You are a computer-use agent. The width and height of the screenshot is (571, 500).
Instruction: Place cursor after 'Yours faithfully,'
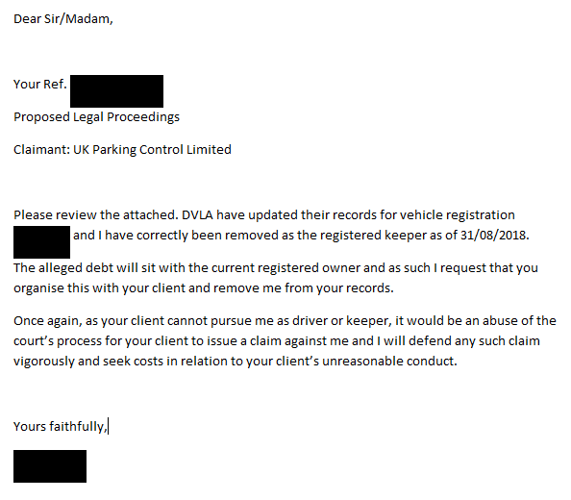(108, 426)
